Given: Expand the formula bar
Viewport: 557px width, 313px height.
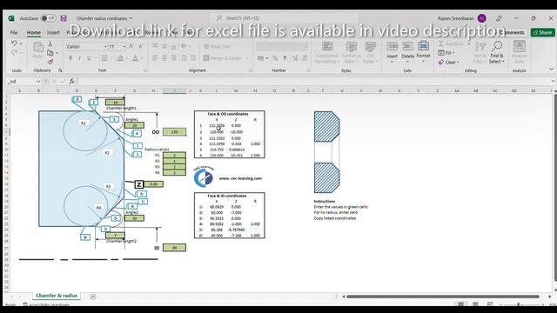Looking at the screenshot, I should point(553,81).
